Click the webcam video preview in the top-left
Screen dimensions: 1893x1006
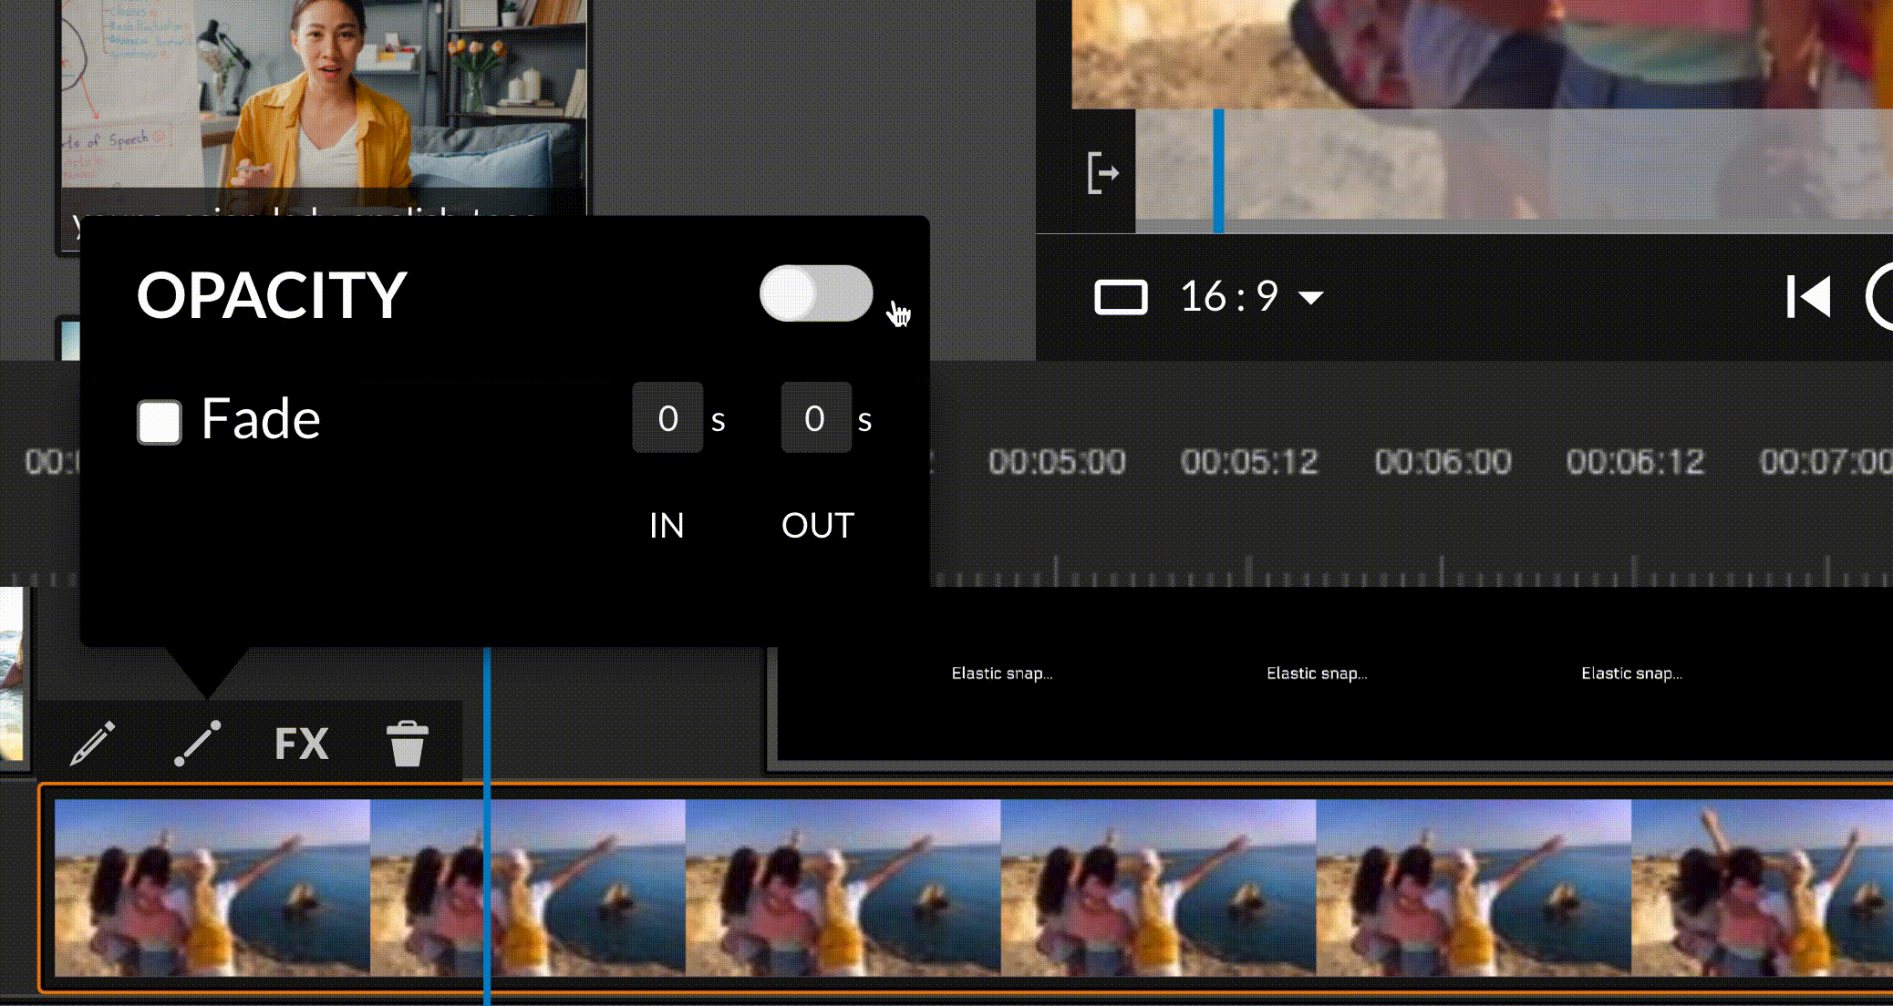pyautogui.click(x=319, y=100)
